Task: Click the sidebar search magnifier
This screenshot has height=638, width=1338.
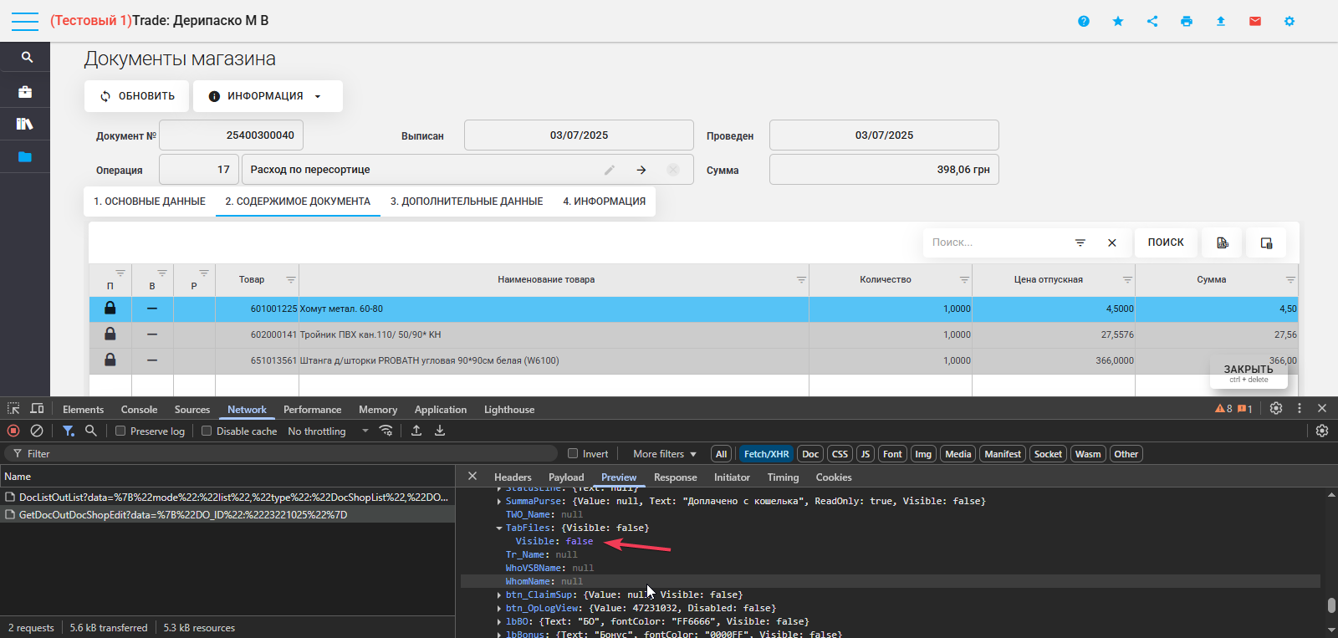Action: 27,57
